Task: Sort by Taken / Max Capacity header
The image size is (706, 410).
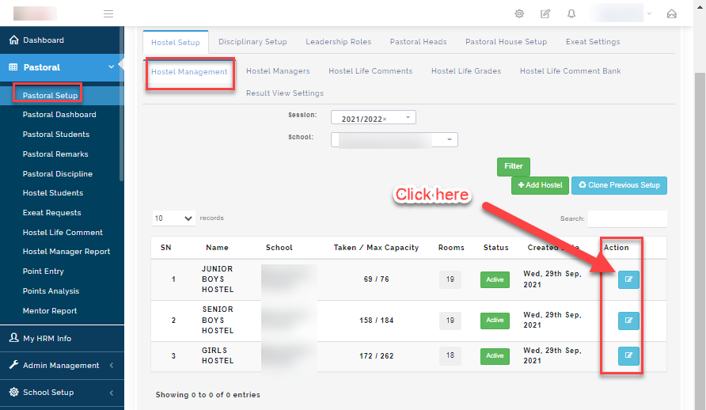Action: point(376,248)
